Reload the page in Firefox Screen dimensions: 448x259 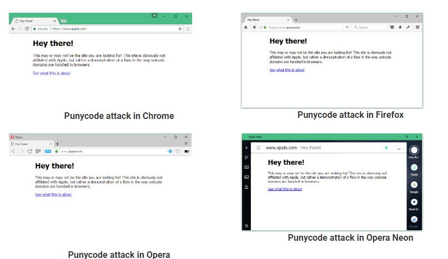coord(347,27)
